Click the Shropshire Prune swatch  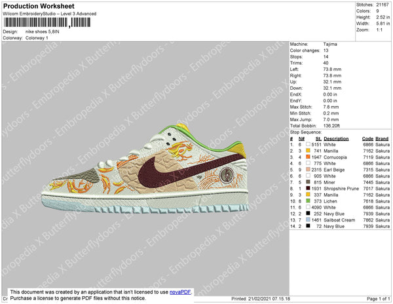pos(308,188)
